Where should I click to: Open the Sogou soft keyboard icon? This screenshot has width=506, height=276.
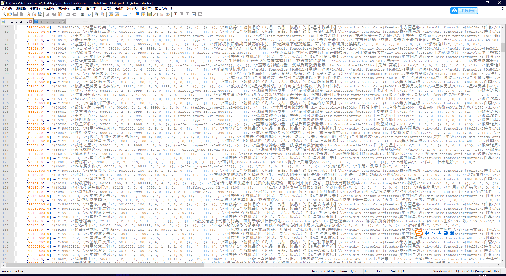pos(446,233)
